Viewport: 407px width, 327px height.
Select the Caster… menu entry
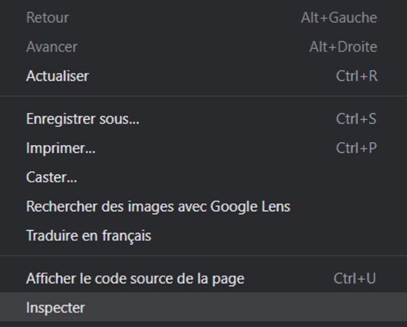(51, 178)
